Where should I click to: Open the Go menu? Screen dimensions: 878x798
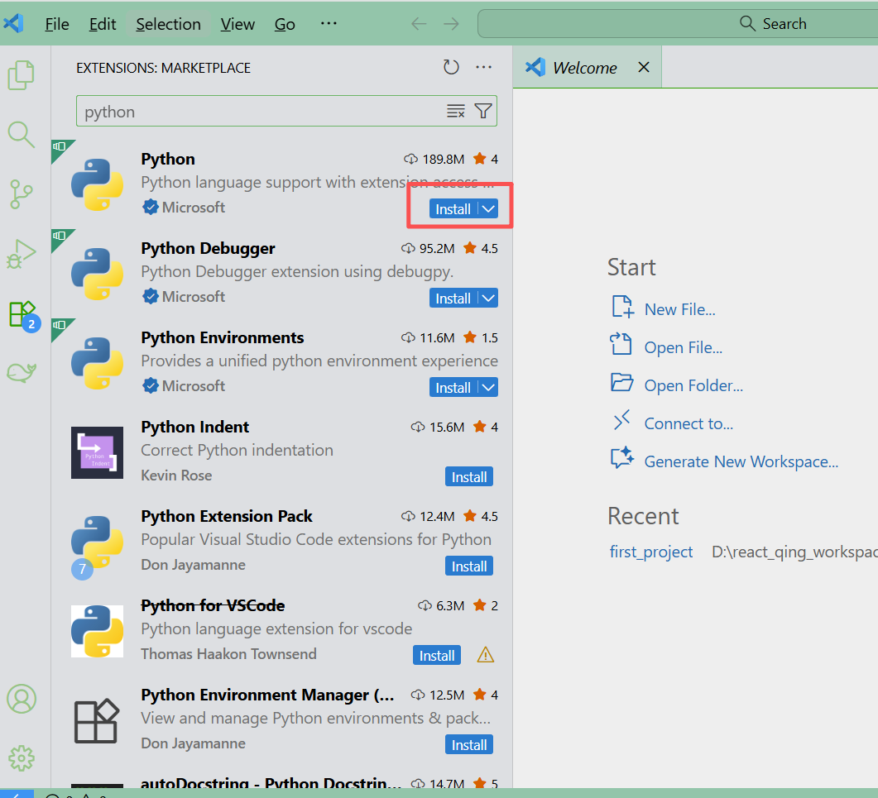click(285, 24)
